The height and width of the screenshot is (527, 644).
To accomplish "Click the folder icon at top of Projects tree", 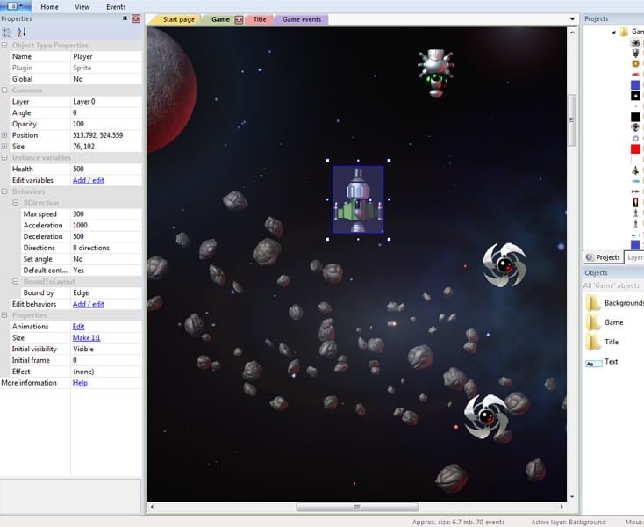I will (624, 32).
